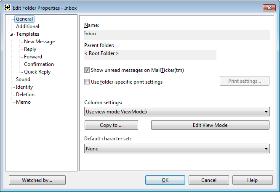Screen dimensions: 280x192
Task: Open the New Message template page
Action: point(39,42)
